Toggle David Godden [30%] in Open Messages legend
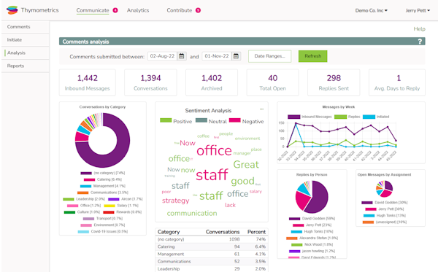The width and height of the screenshot is (438, 272). click(x=385, y=203)
